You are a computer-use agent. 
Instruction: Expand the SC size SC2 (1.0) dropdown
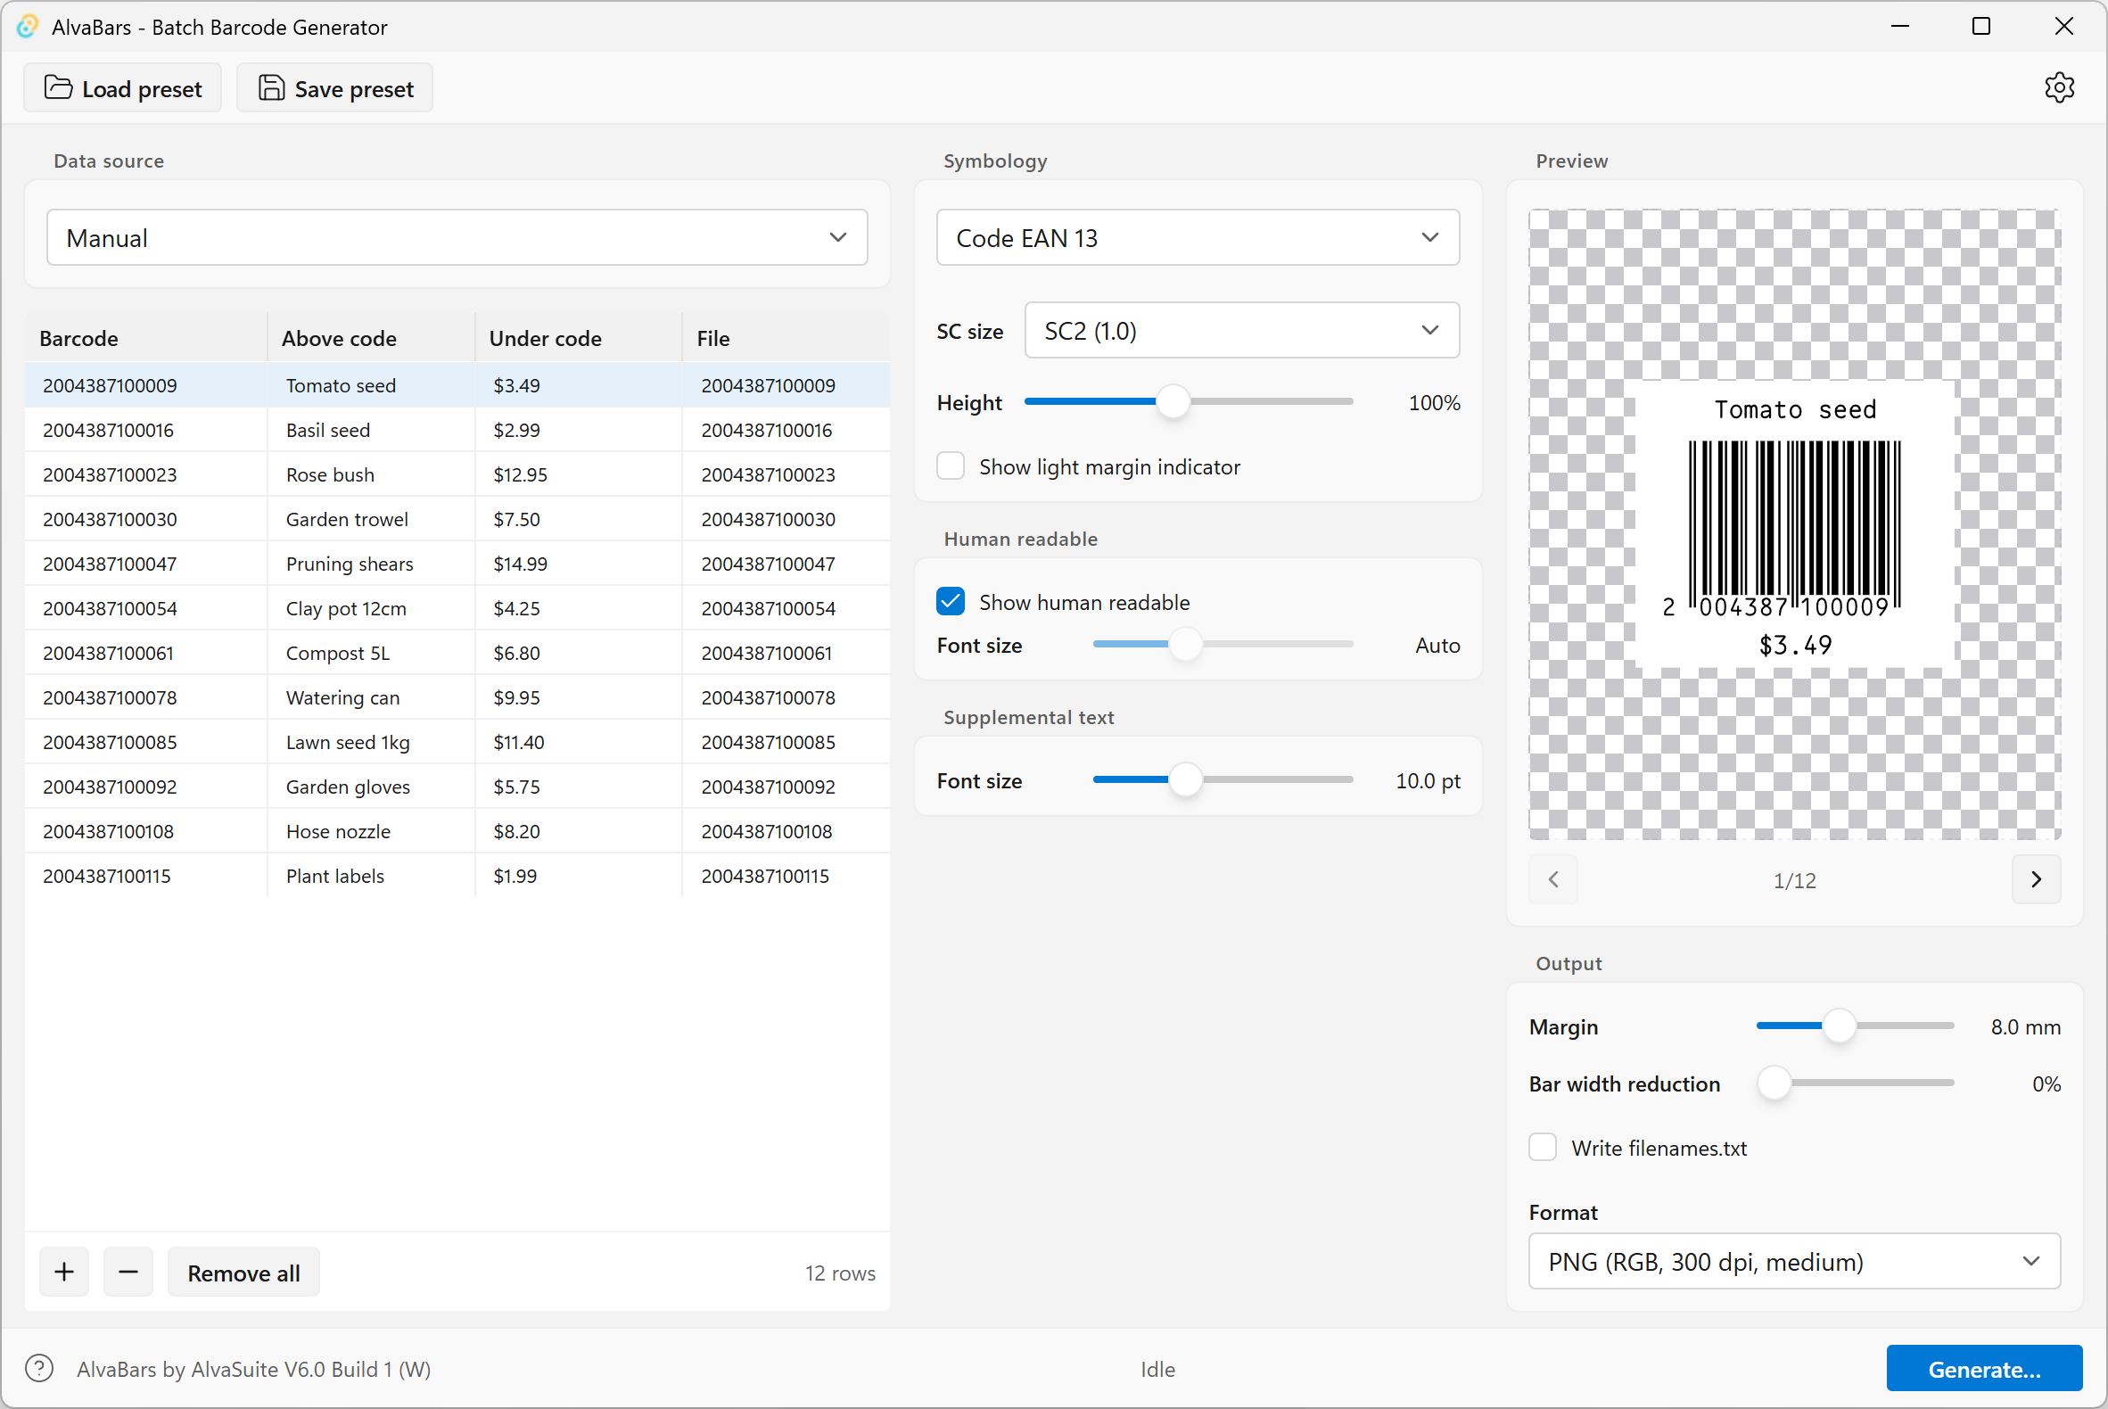(1242, 330)
